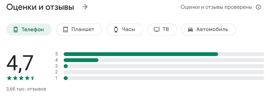
Task: Choose the Автомобиль filter chip
Action: click(x=208, y=29)
